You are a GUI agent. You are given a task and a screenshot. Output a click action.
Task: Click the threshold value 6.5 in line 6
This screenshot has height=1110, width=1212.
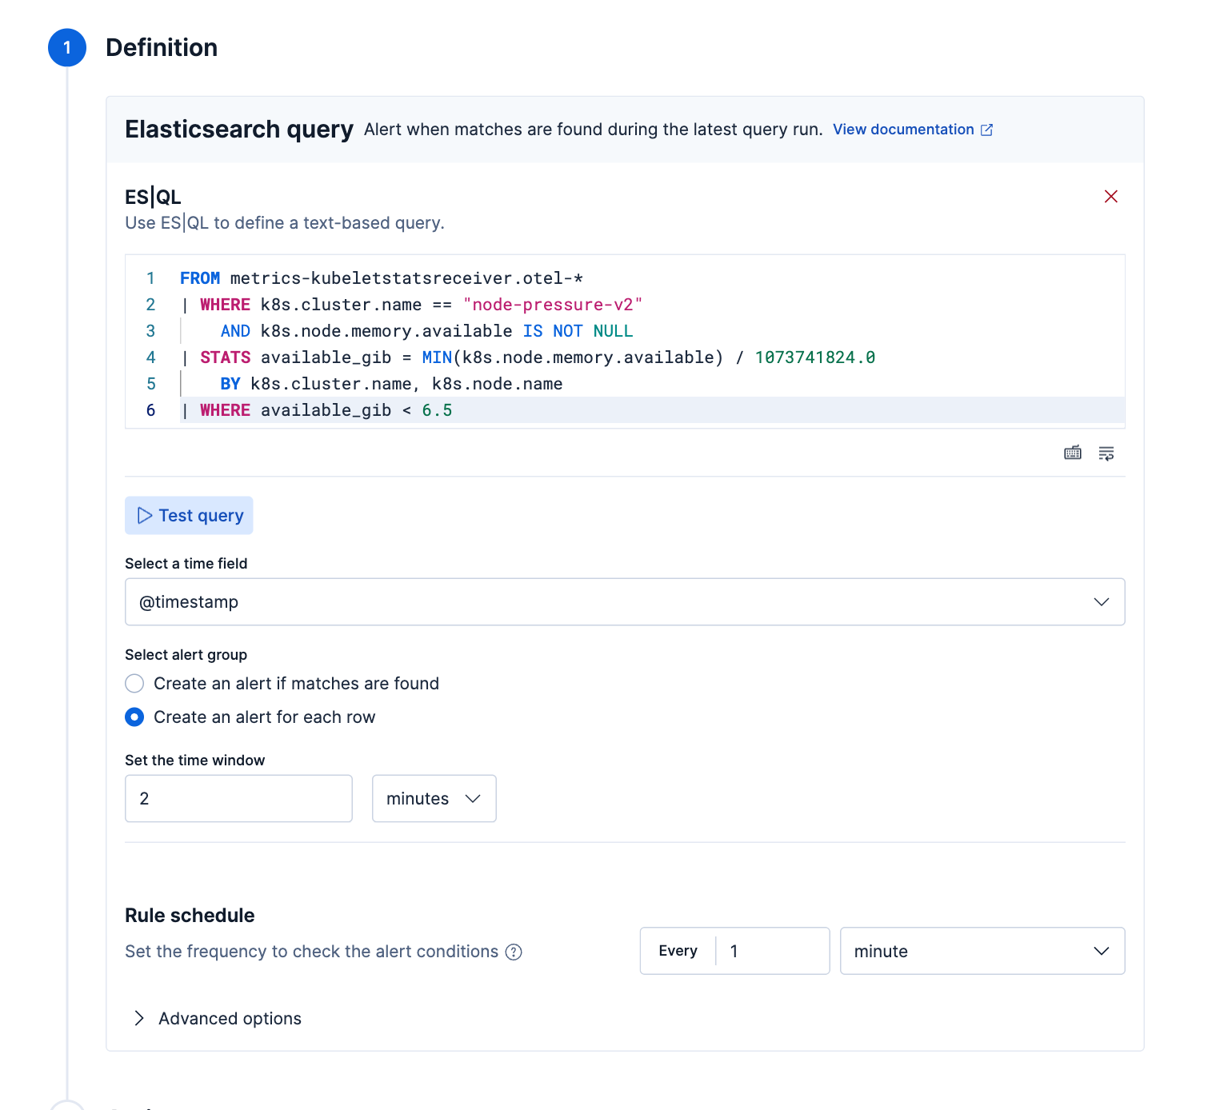[x=437, y=410]
